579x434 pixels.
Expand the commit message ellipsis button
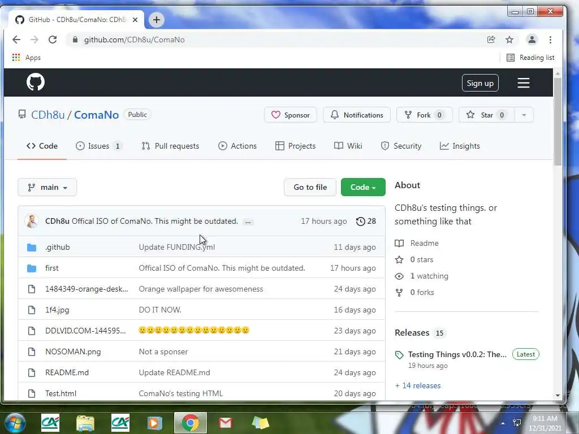coord(248,222)
